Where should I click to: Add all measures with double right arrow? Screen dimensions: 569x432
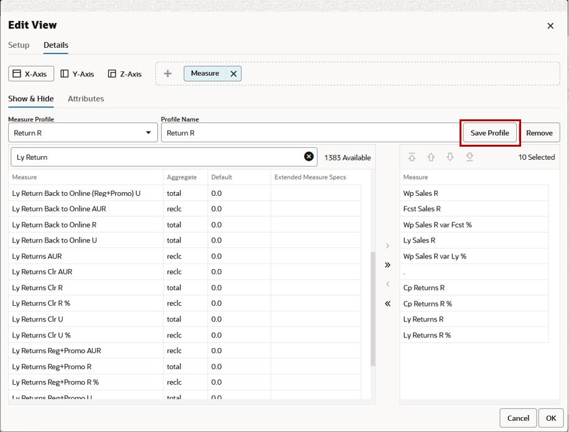(387, 265)
